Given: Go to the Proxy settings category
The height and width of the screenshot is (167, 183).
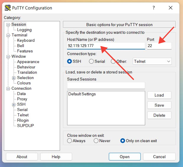Looking at the screenshot, I should [22, 99].
